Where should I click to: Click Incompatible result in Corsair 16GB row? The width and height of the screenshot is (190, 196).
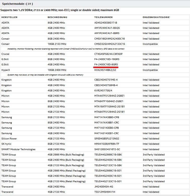click(150, 44)
